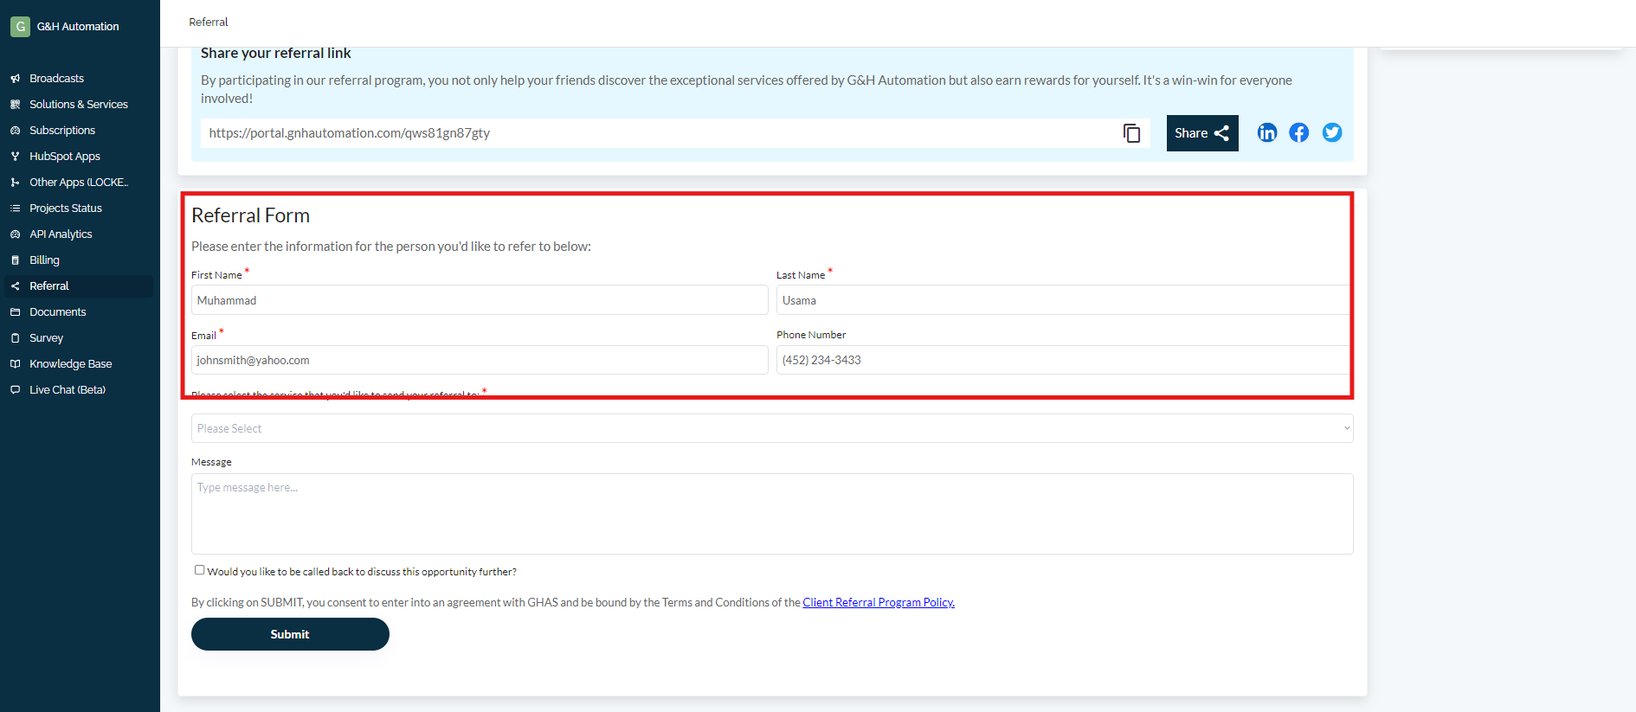Open the Knowledge Base menu item
1636x712 pixels.
click(70, 364)
